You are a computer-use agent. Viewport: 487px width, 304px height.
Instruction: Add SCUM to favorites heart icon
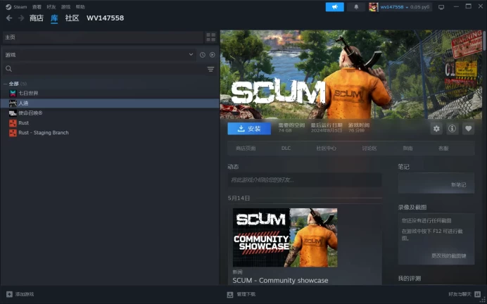(x=469, y=129)
